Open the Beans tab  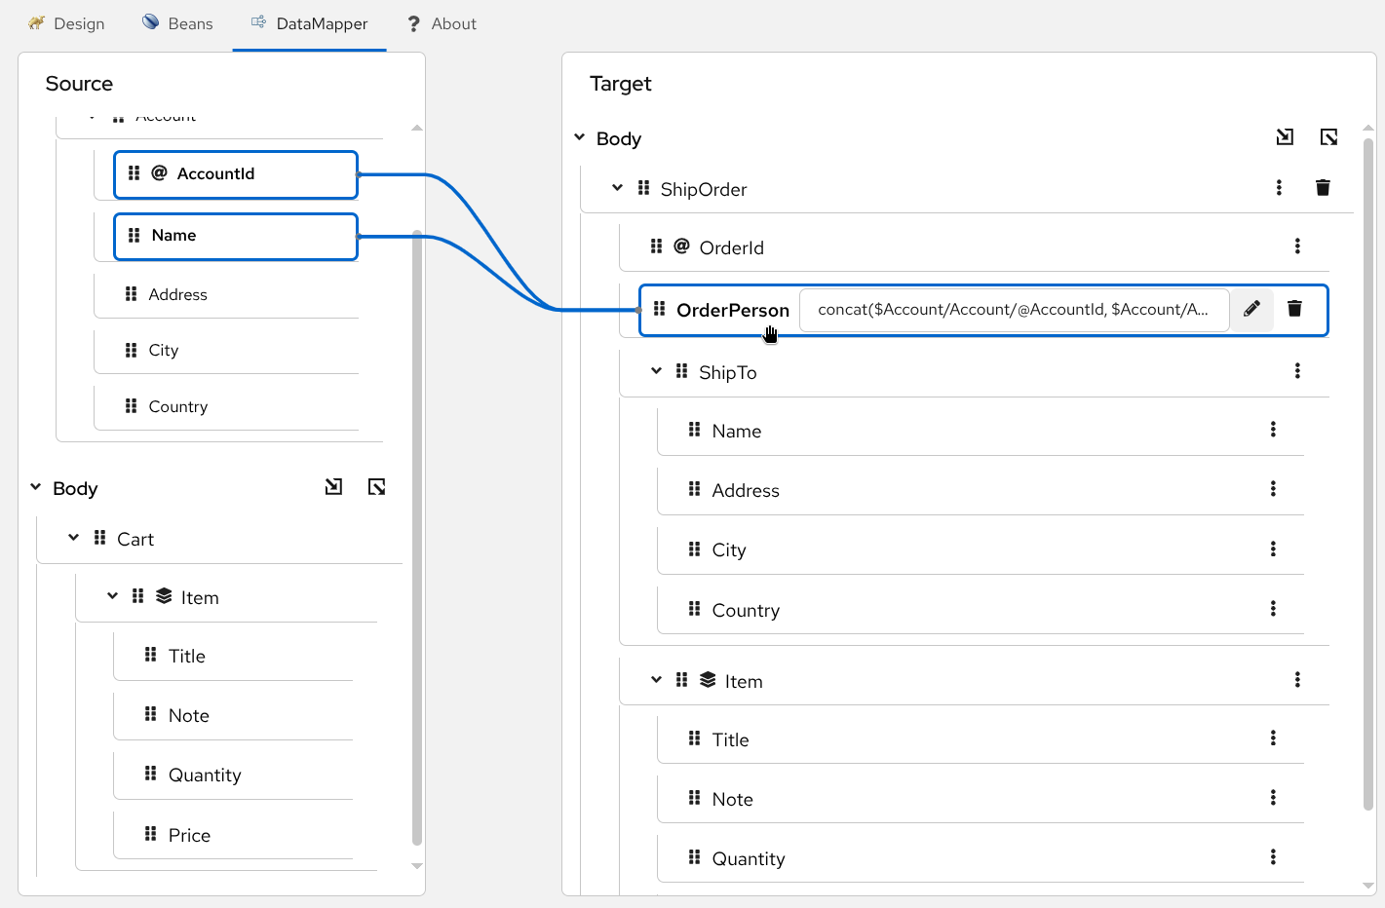177,23
